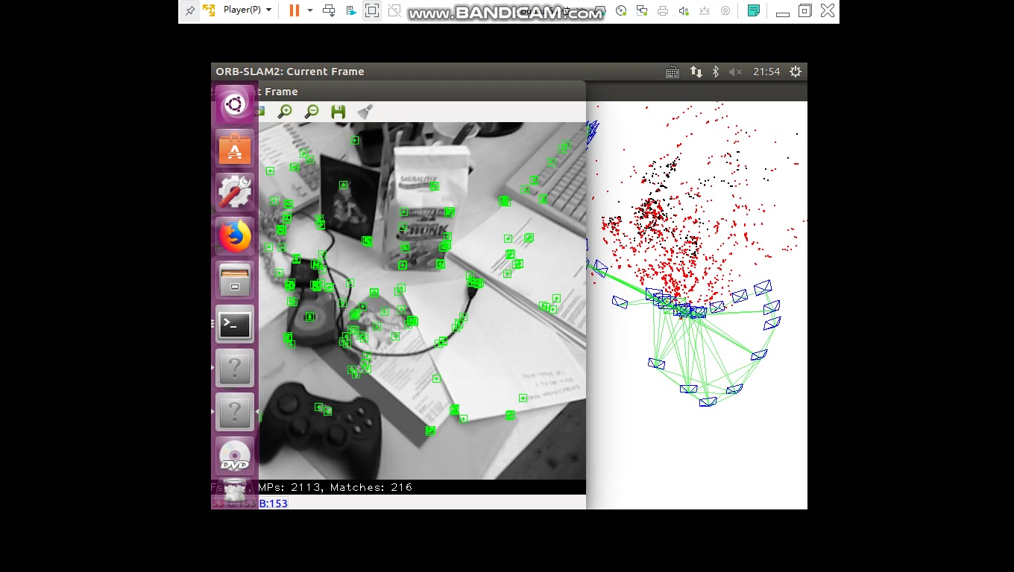Open System Settings from the dock
The image size is (1014, 572).
click(x=235, y=192)
